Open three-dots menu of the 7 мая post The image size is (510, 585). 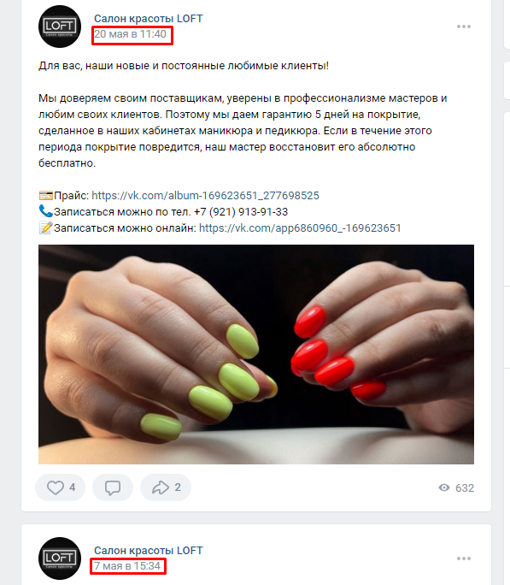(x=463, y=558)
